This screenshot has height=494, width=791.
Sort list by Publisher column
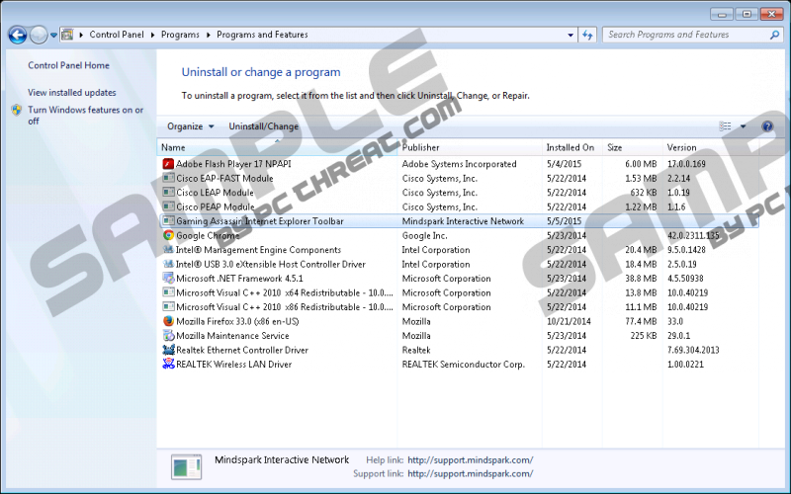click(471, 147)
